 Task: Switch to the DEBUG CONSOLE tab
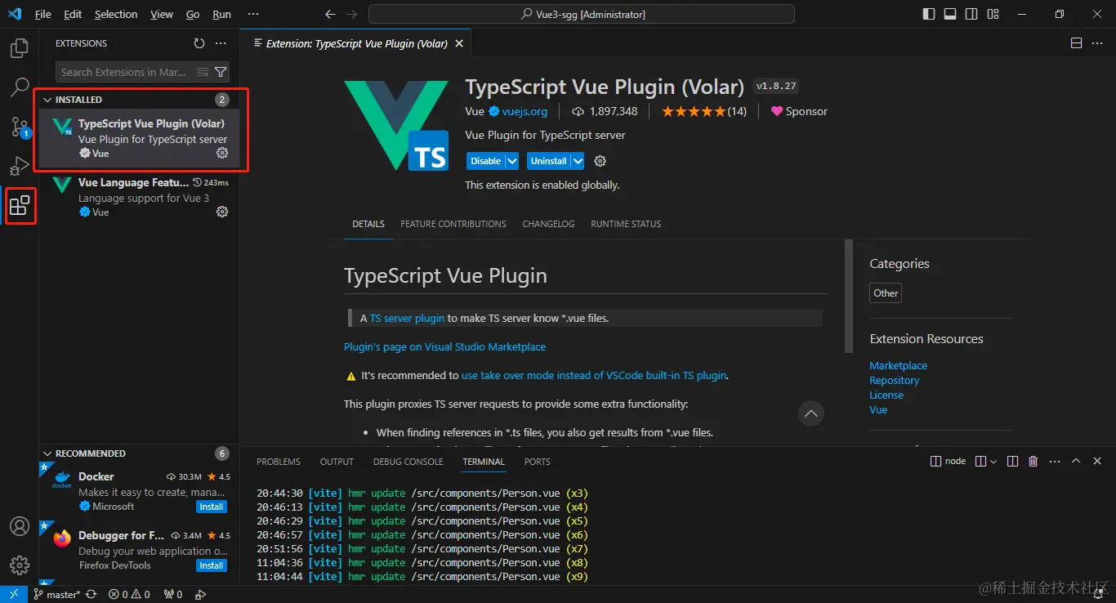408,462
